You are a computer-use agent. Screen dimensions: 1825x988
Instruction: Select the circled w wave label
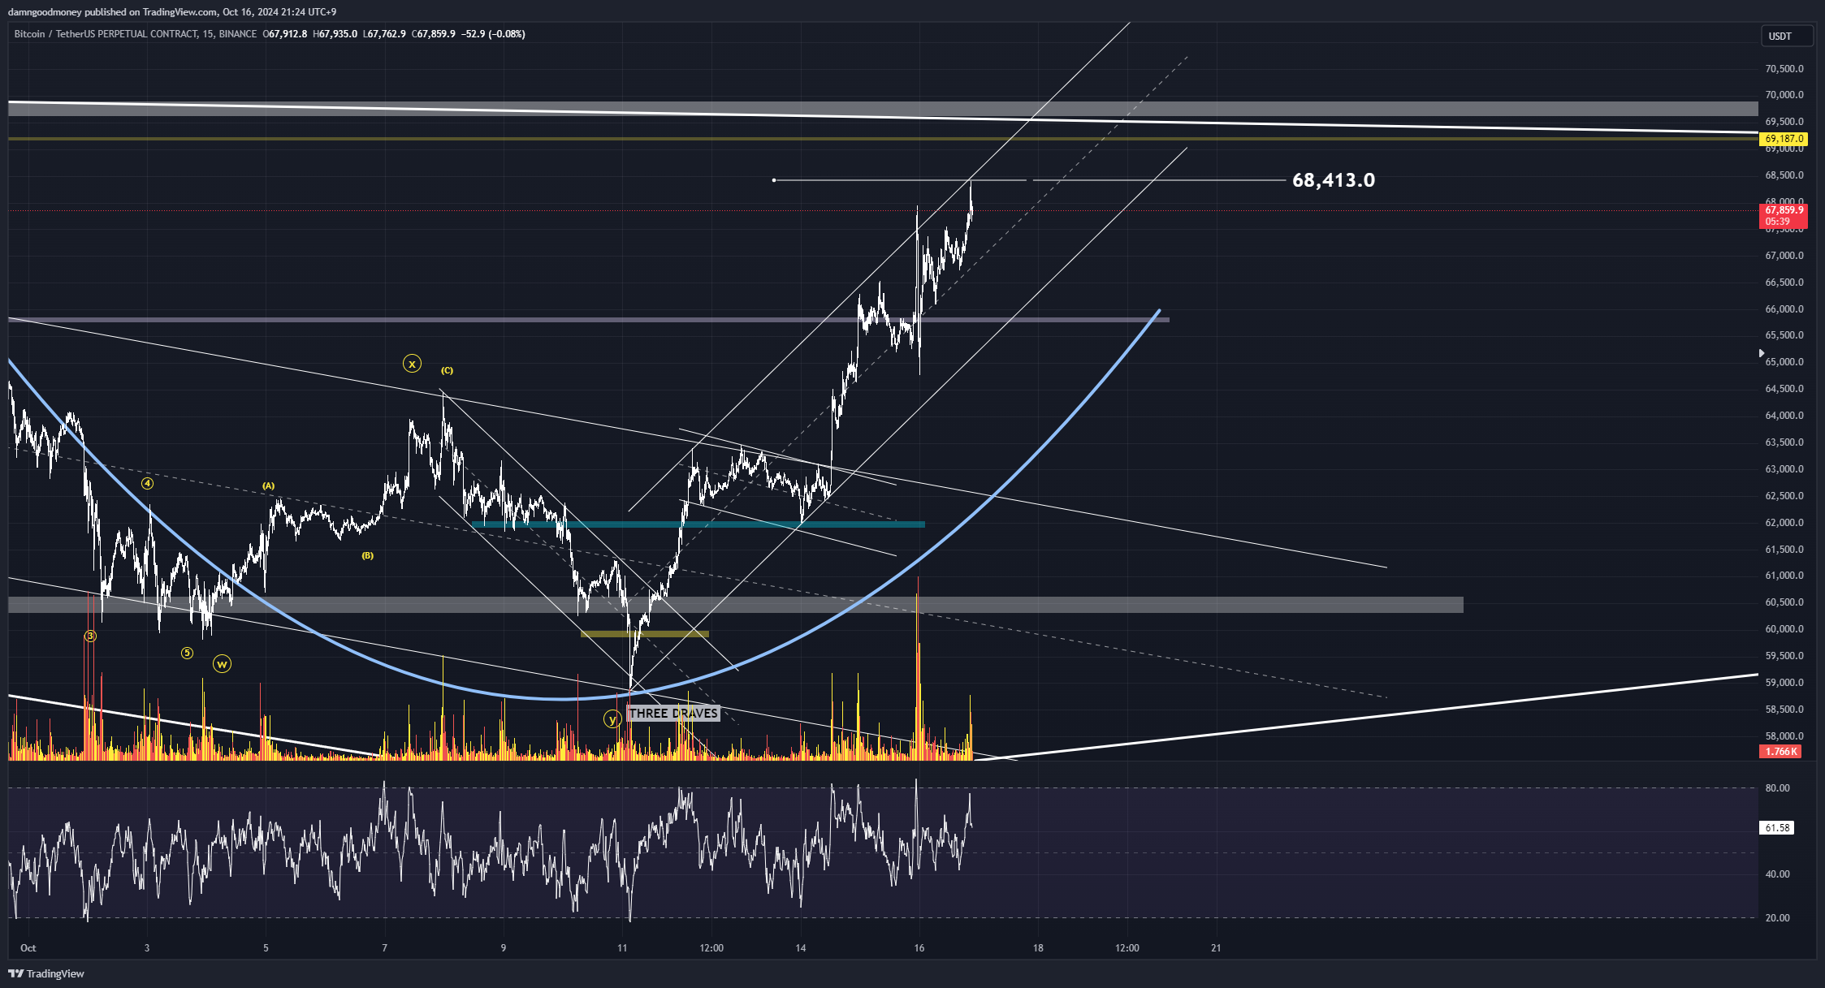pos(222,664)
